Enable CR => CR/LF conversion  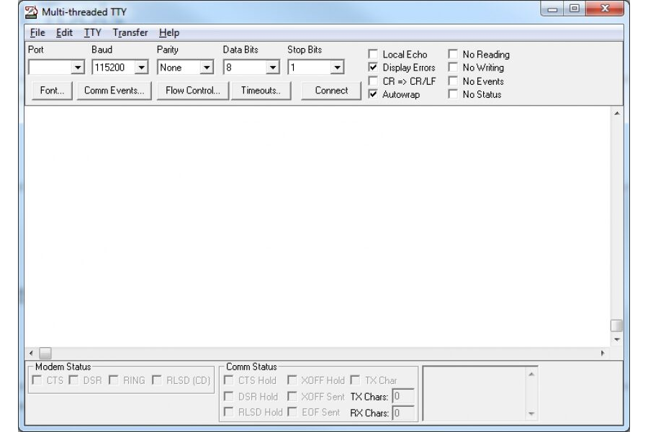(x=372, y=81)
